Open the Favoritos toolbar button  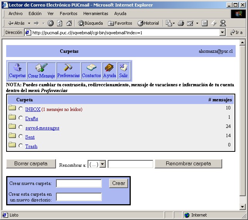[120, 23]
